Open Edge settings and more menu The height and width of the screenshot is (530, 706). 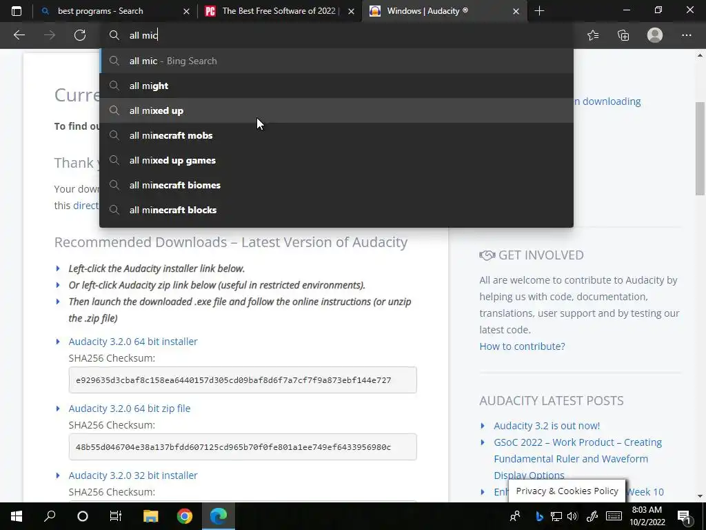[686, 35]
